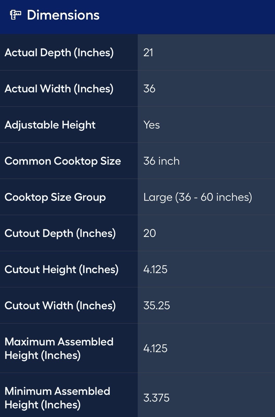Image resolution: width=275 pixels, height=417 pixels.
Task: Click the 36 inch cooktop size value
Action: (161, 161)
